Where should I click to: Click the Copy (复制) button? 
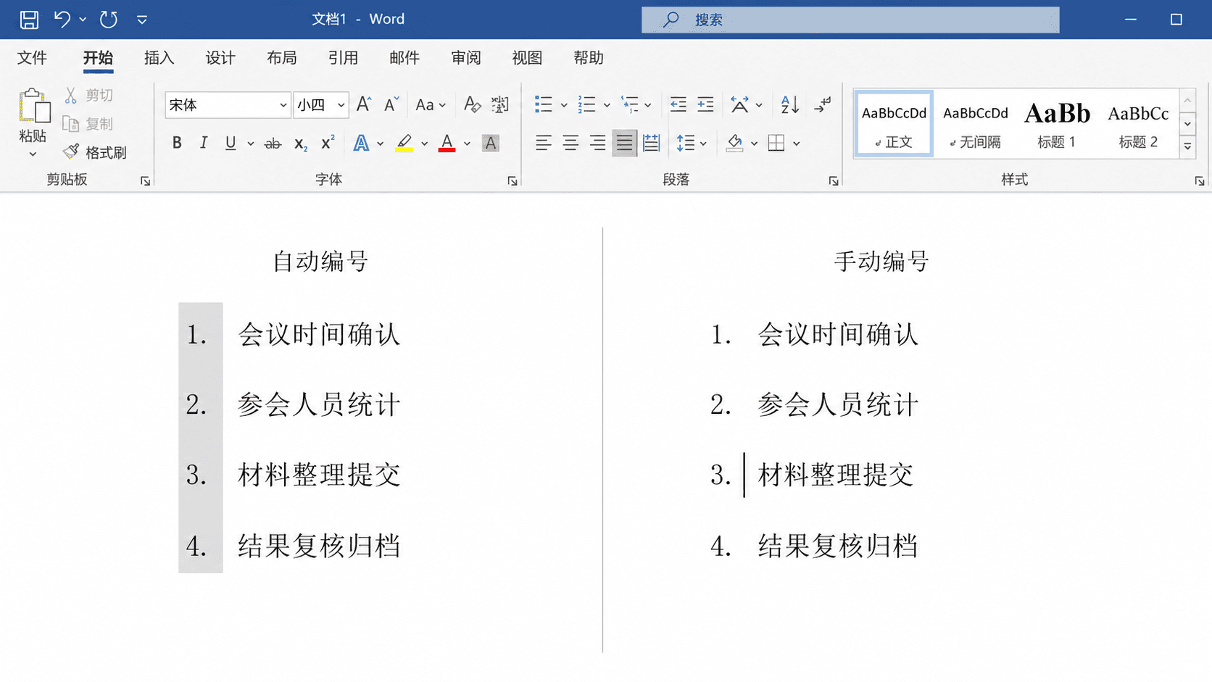[x=88, y=124]
